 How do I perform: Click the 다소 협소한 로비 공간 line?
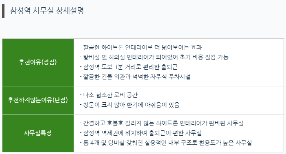coord(109,95)
